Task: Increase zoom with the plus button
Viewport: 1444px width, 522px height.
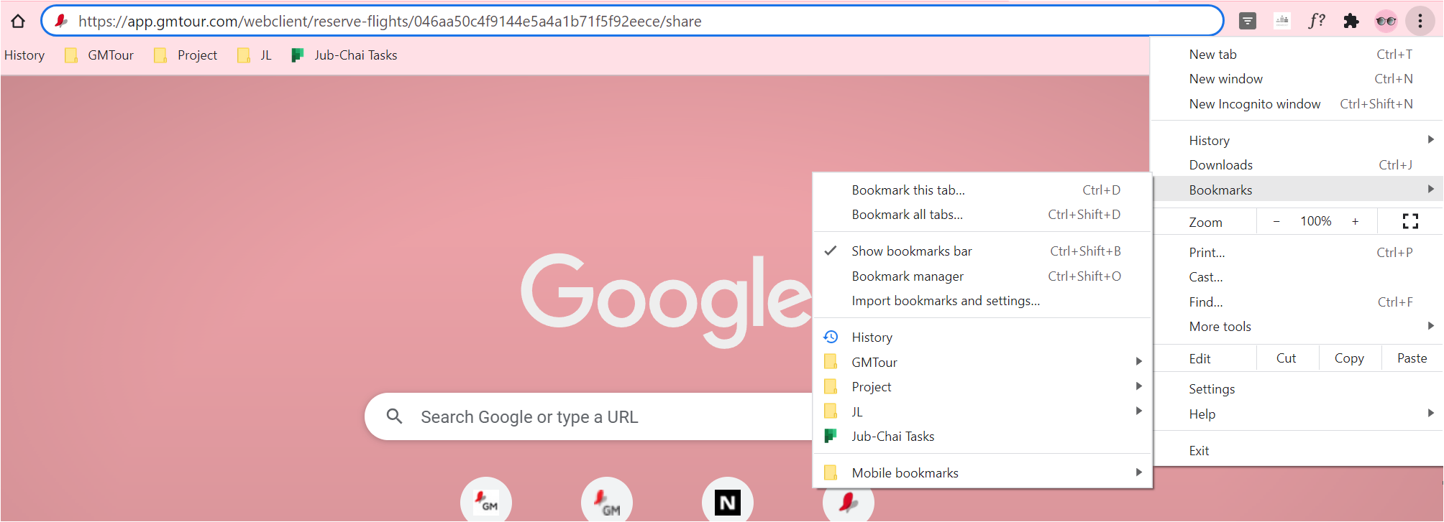Action: 1355,221
